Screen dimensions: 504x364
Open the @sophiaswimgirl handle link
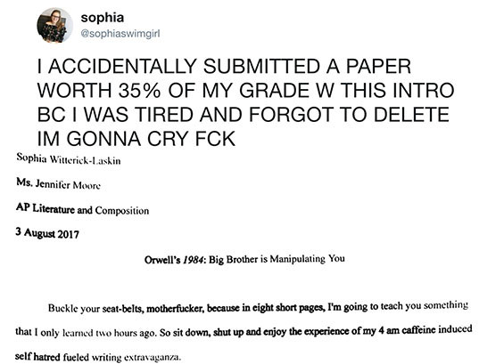coord(120,34)
